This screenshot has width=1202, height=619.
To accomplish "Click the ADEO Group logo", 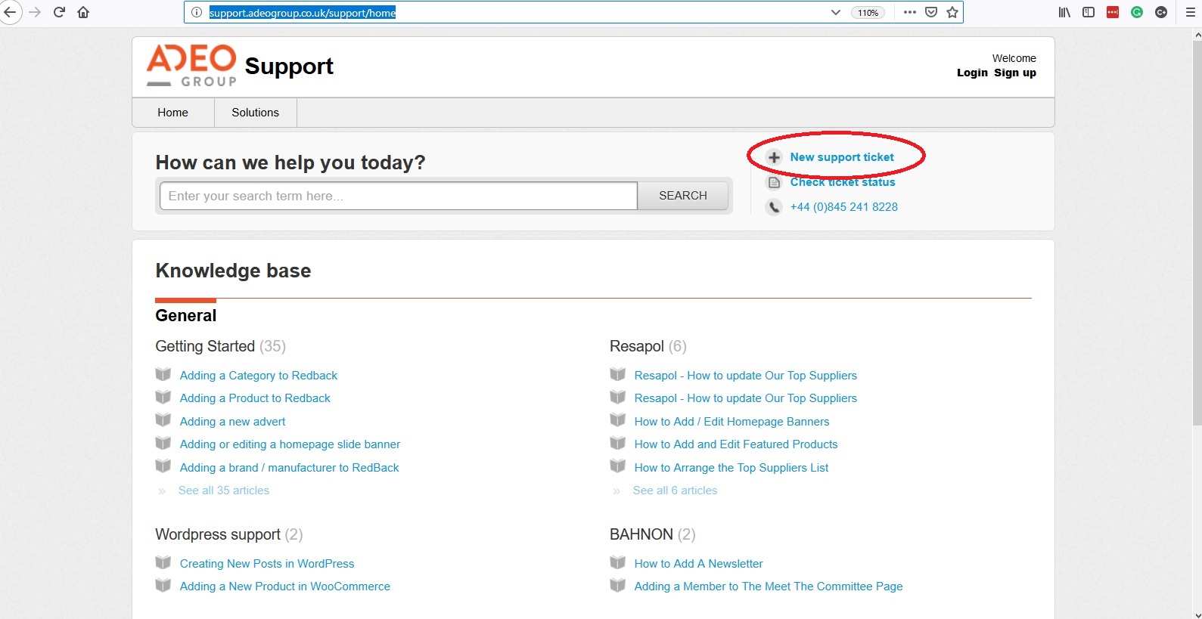I will pyautogui.click(x=191, y=66).
